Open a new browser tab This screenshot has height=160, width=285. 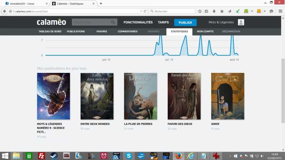click(101, 4)
